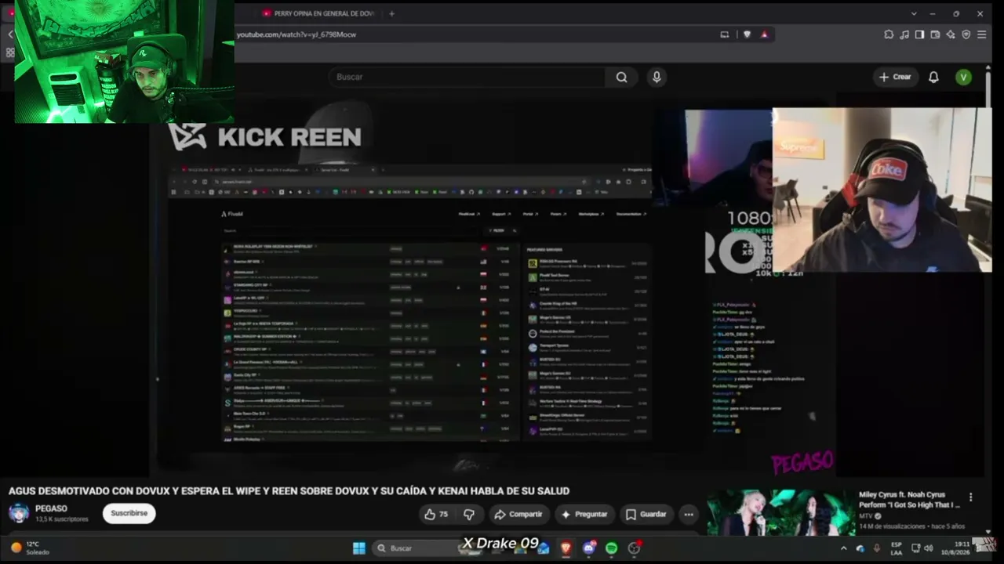The width and height of the screenshot is (1004, 564).
Task: Click Preguntar ask button
Action: (584, 514)
